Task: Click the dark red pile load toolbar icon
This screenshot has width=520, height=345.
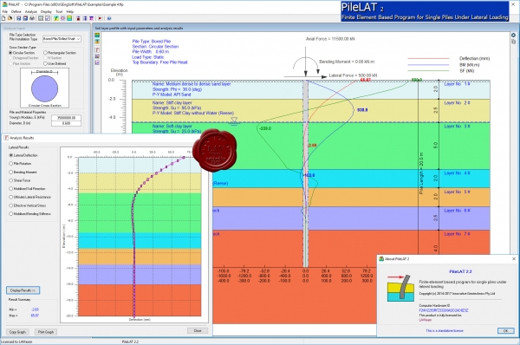Action: 78,18
